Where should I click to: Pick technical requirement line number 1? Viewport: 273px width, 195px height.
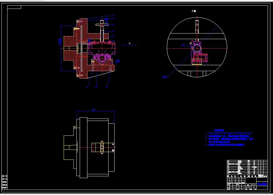pyautogui.click(x=229, y=133)
